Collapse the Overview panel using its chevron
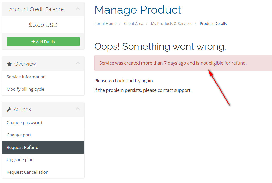Viewport: 272px width, 183px height. point(78,63)
